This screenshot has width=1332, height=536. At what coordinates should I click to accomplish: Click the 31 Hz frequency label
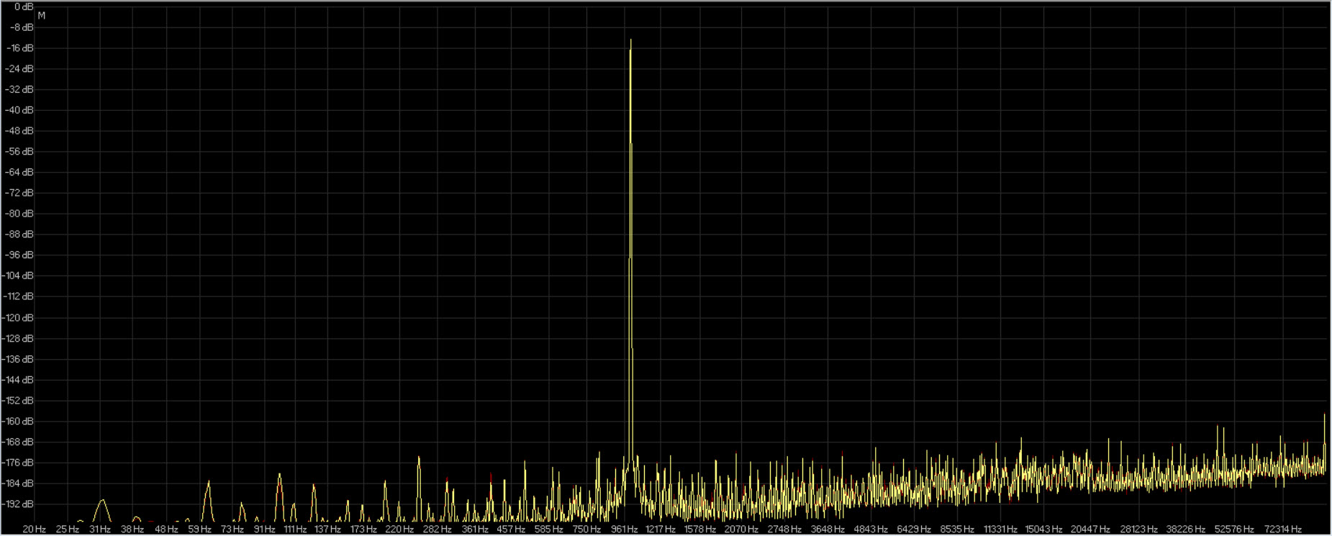99,529
